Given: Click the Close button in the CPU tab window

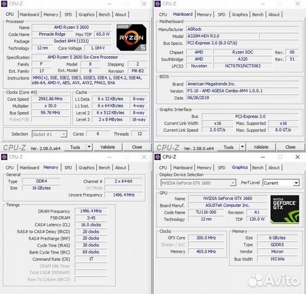Looking at the screenshot, I should pyautogui.click(x=137, y=147).
